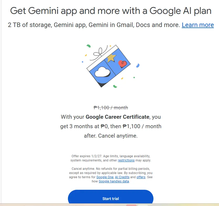Open the restrictions link
Image resolution: width=219 pixels, height=206 pixels.
coord(126,160)
